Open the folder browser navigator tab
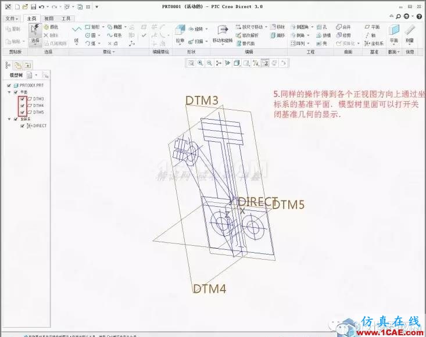This screenshot has width=426, height=337. coord(18,65)
